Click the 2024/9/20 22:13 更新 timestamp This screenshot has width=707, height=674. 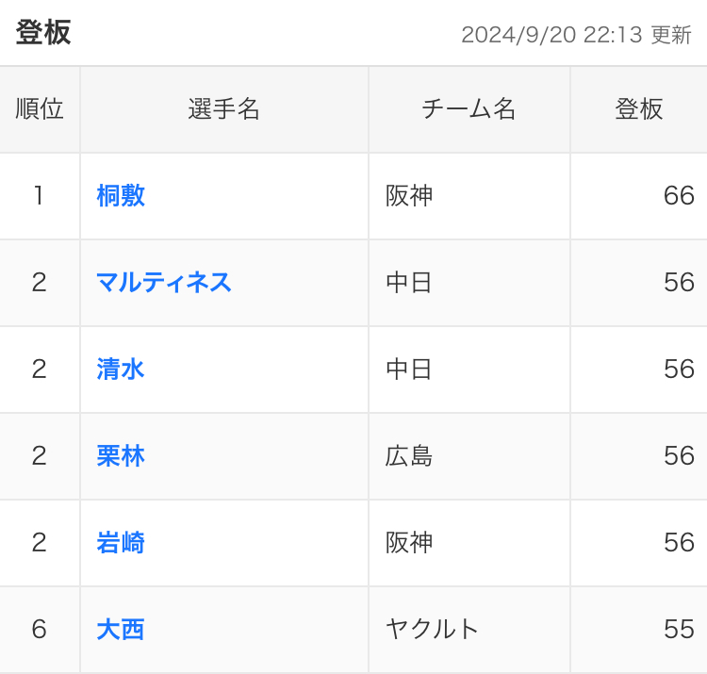[576, 35]
